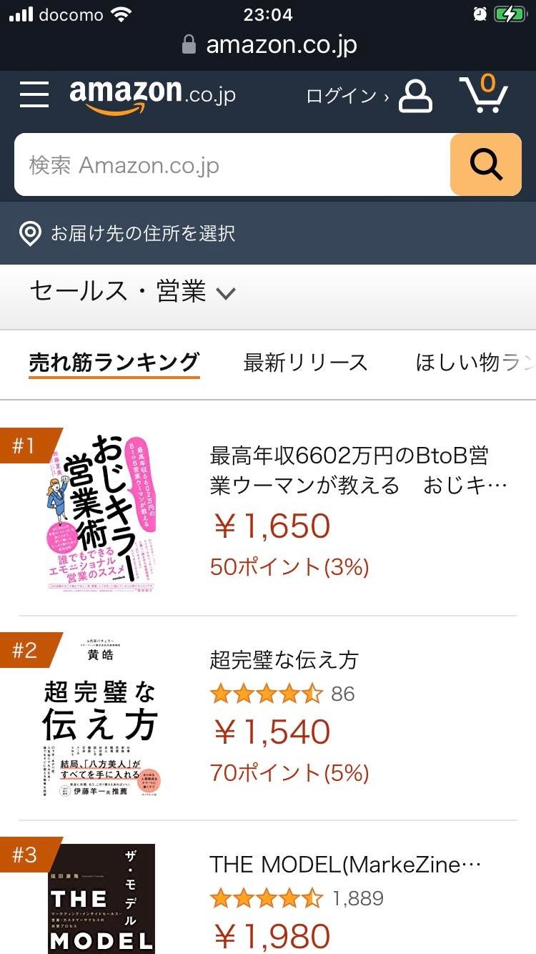Switch to the 最新リリース tab
Image resolution: width=536 pixels, height=954 pixels.
[x=305, y=363]
